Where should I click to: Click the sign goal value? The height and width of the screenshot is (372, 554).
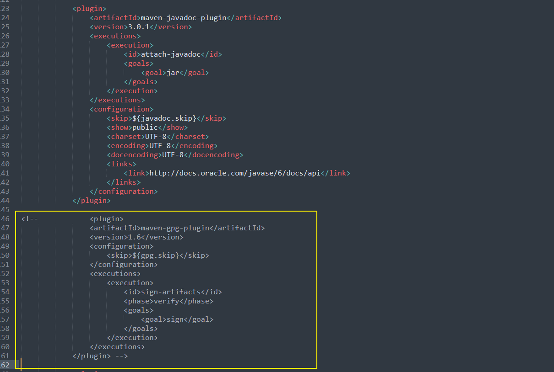175,319
